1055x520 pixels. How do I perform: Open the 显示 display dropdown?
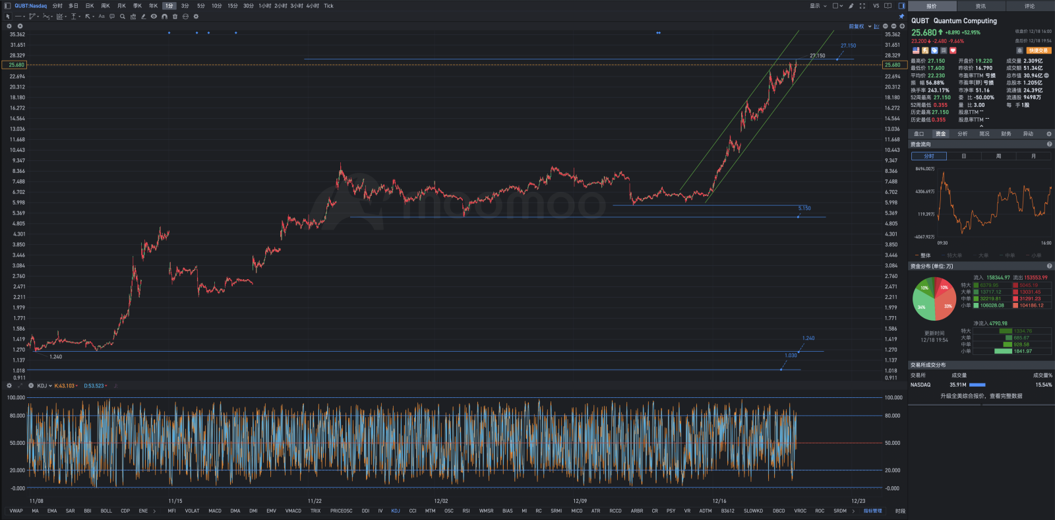[x=818, y=6]
